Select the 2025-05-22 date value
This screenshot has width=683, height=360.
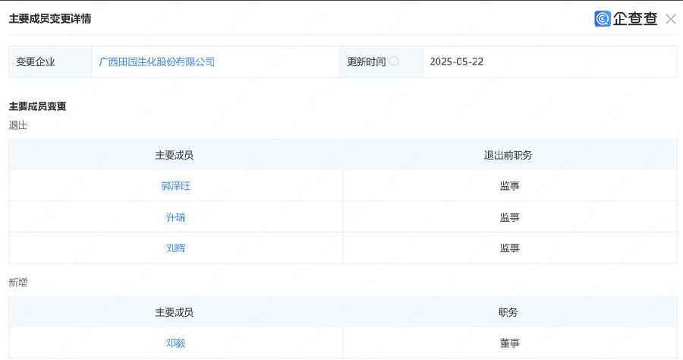click(457, 62)
